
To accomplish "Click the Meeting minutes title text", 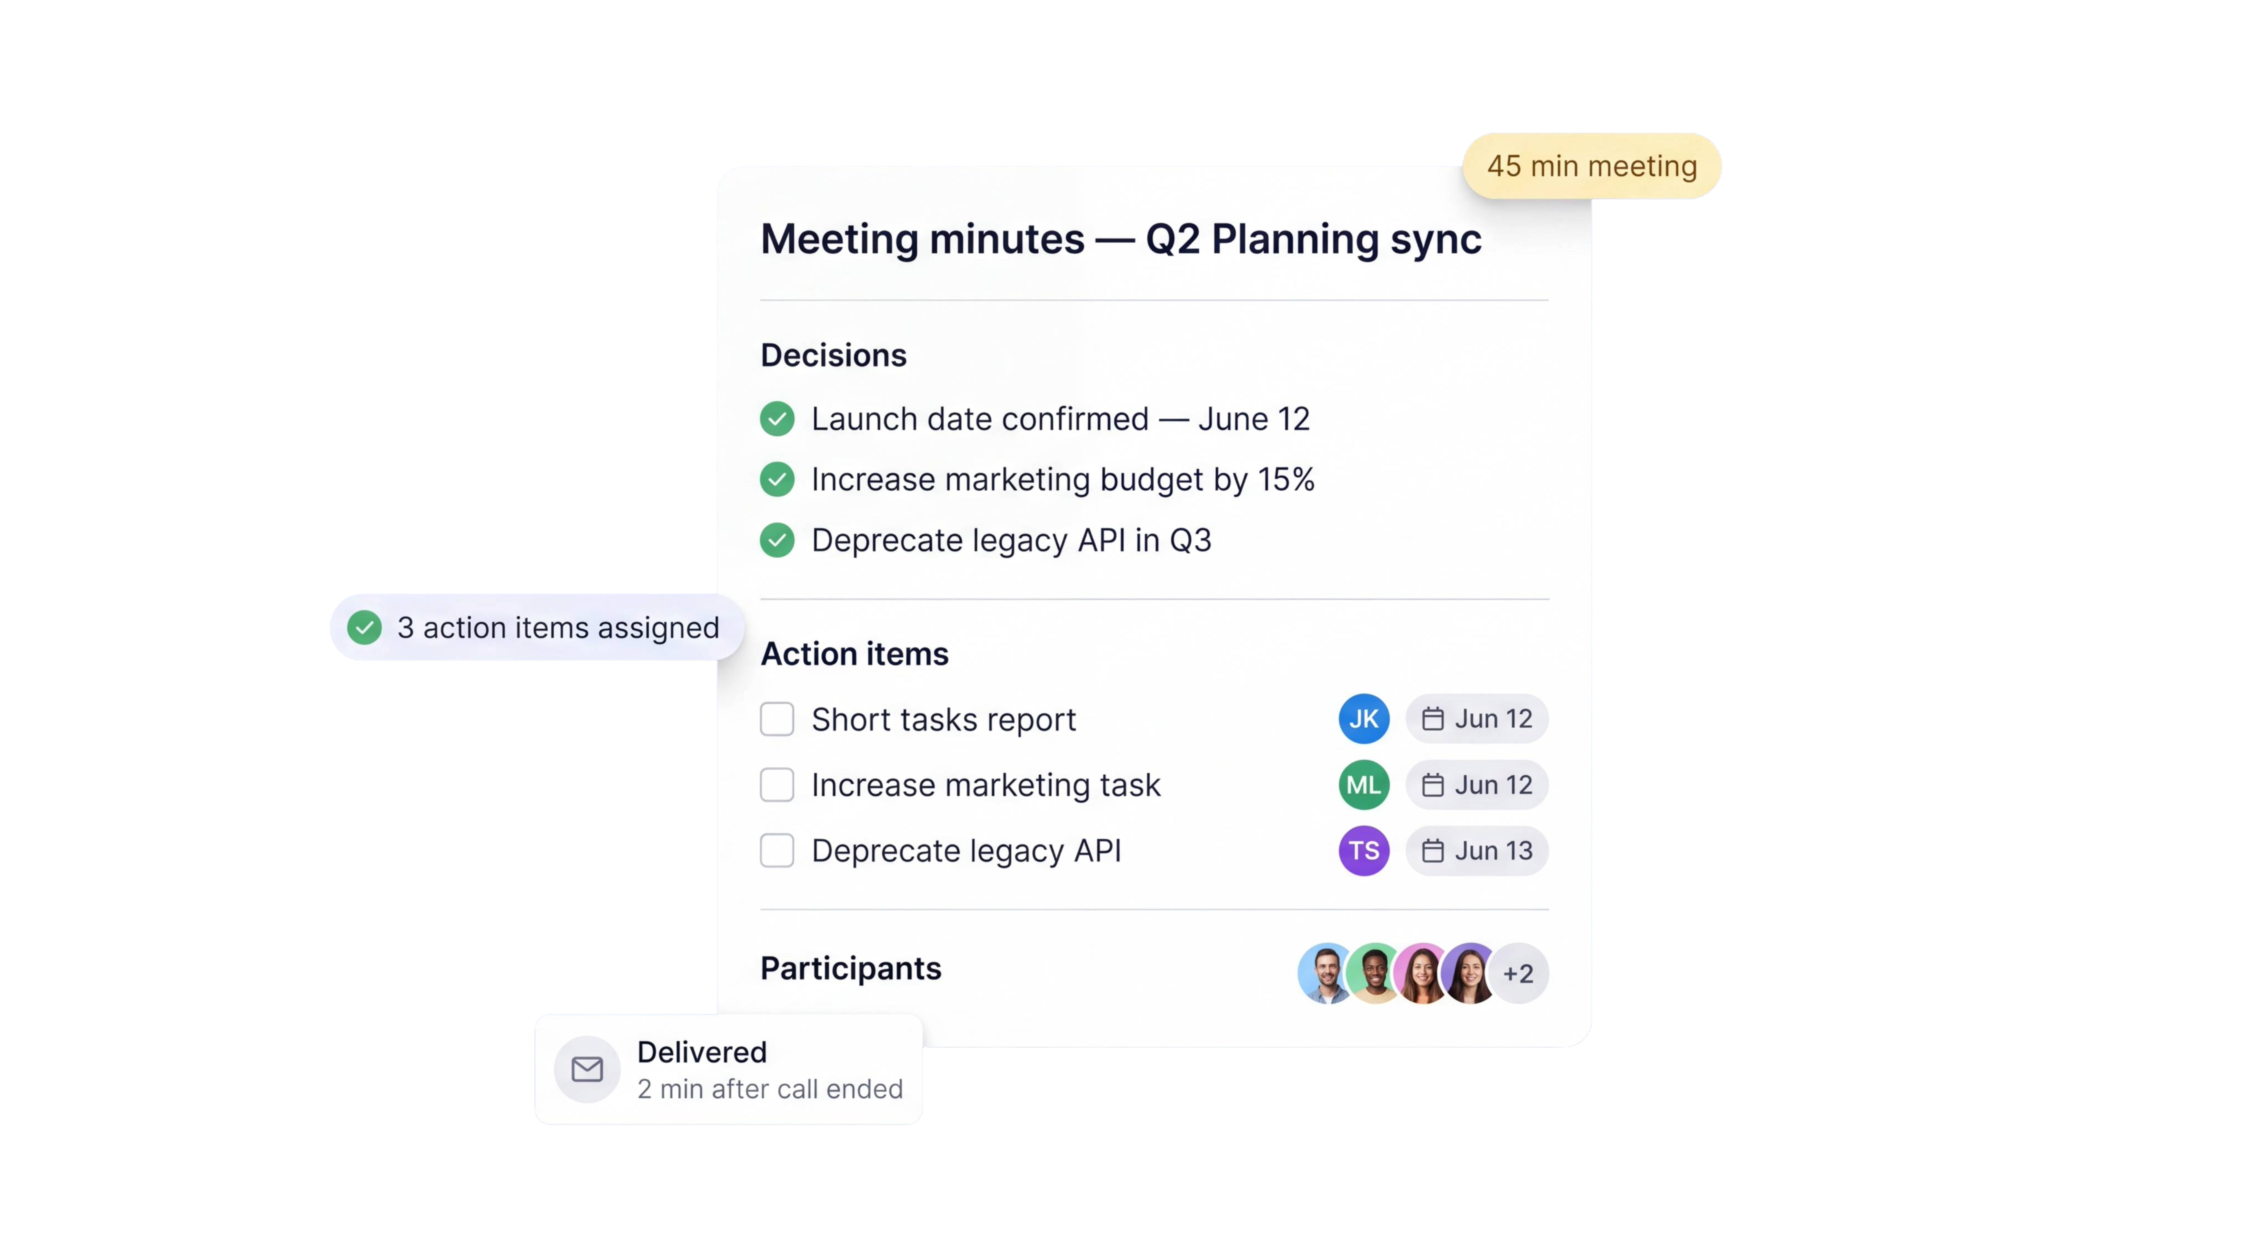I will tap(1120, 239).
